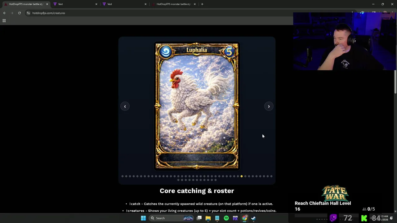This screenshot has width=397, height=223.
Task: Open a new browser tab
Action: (x=202, y=4)
